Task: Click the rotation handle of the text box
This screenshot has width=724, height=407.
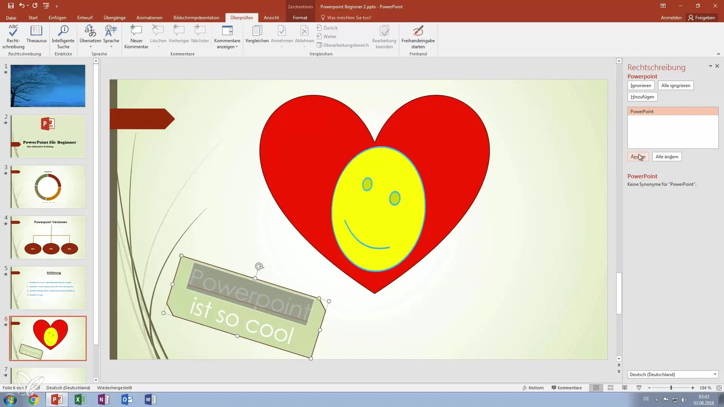Action: point(259,266)
